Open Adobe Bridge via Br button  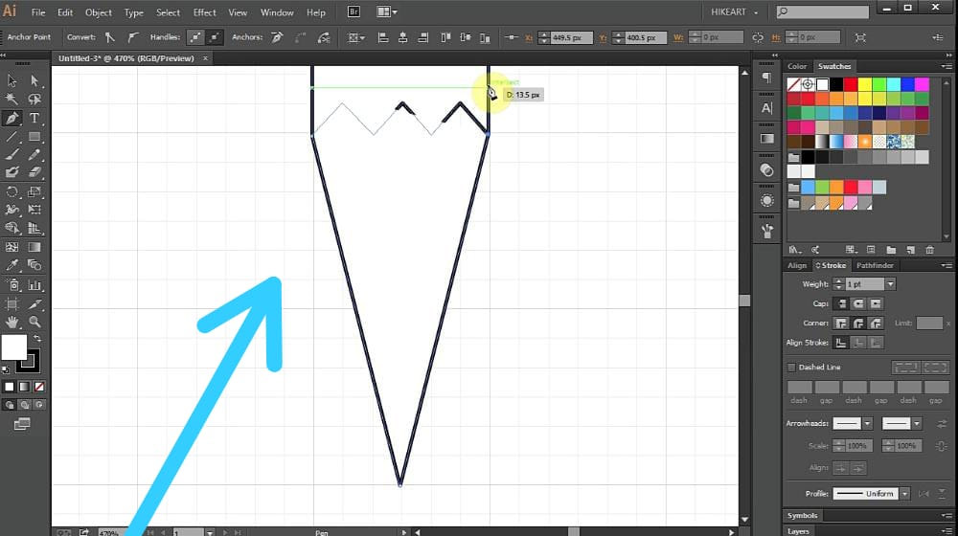click(x=354, y=11)
